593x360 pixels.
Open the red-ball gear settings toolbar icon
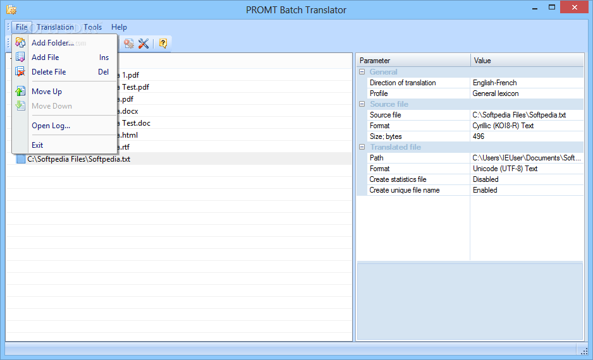(129, 44)
